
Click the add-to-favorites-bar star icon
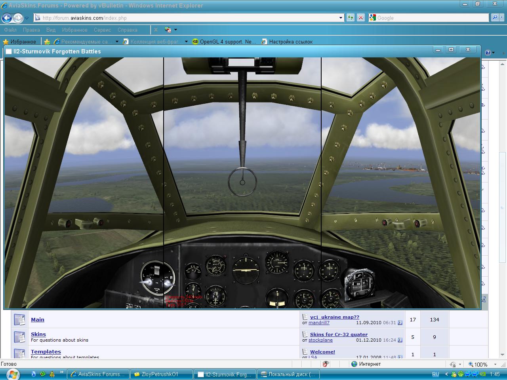pos(47,42)
